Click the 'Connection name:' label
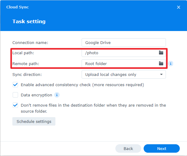 [30, 42]
